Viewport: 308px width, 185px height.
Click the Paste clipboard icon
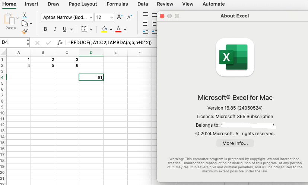[9, 19]
